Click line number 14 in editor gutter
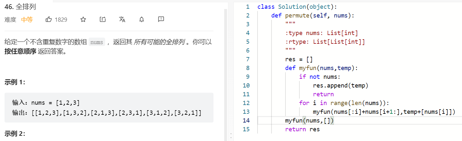Screen dimensions: 462x141 tap(246, 121)
